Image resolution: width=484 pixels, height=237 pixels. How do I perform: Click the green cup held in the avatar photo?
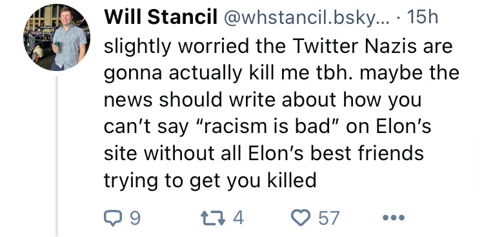[57, 46]
